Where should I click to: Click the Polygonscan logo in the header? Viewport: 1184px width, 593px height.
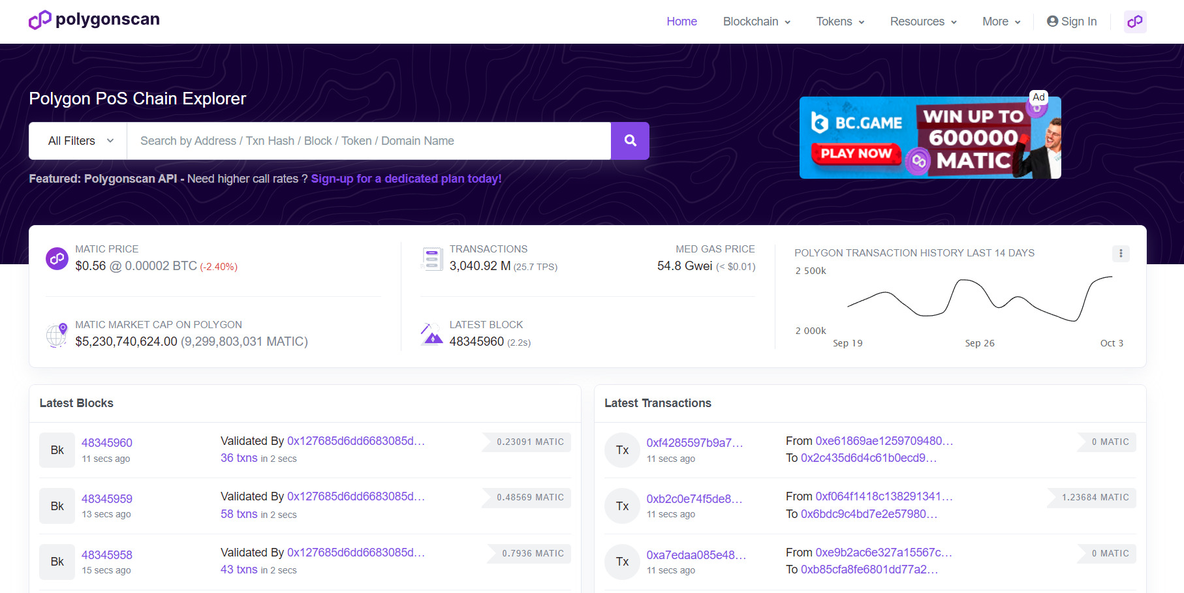point(93,20)
